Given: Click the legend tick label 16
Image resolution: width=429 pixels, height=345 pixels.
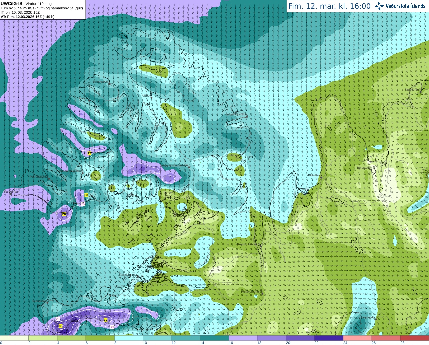Looking at the screenshot, I should tap(231, 343).
